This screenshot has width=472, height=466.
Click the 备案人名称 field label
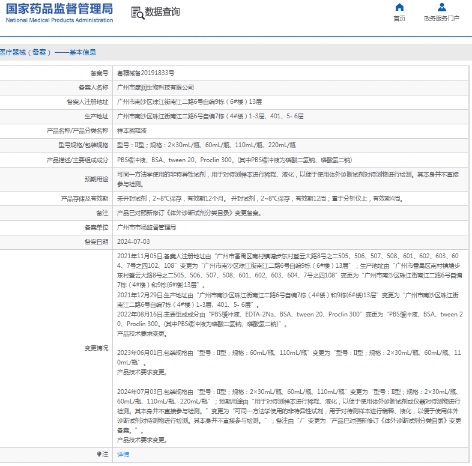click(93, 88)
